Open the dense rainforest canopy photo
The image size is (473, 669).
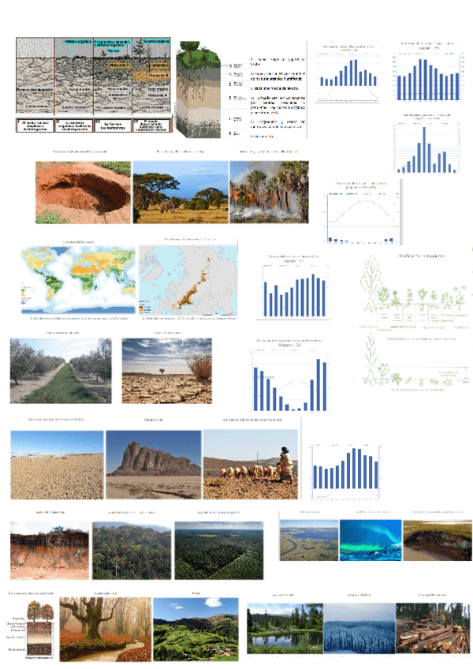(132, 551)
